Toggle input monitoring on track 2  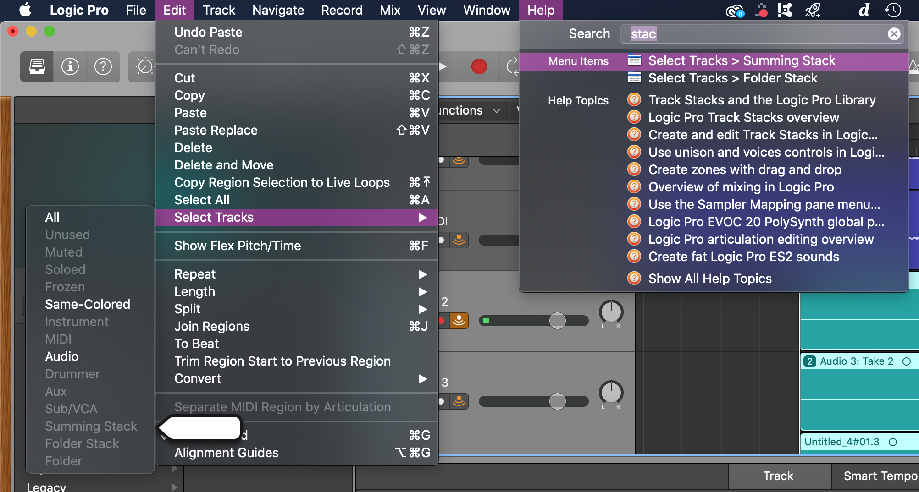[459, 321]
